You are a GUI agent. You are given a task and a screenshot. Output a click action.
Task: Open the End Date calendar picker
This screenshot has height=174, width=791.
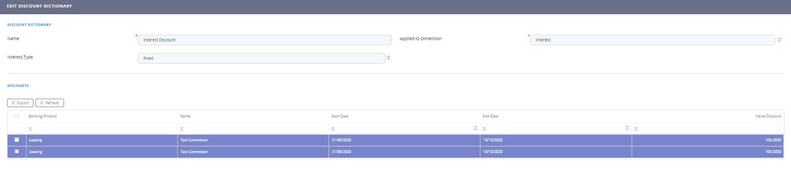coord(627,128)
